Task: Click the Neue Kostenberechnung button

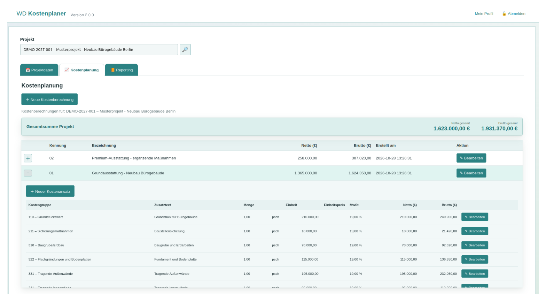Action: (49, 99)
